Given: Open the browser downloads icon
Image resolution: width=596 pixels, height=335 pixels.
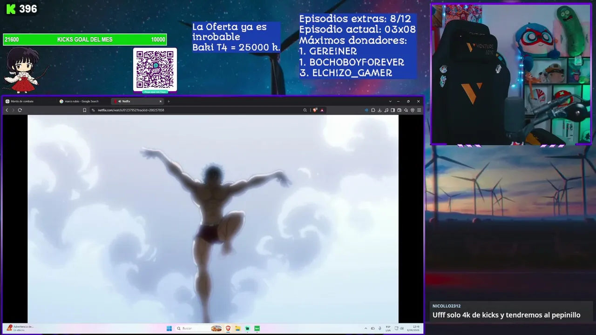Looking at the screenshot, I should (x=379, y=110).
